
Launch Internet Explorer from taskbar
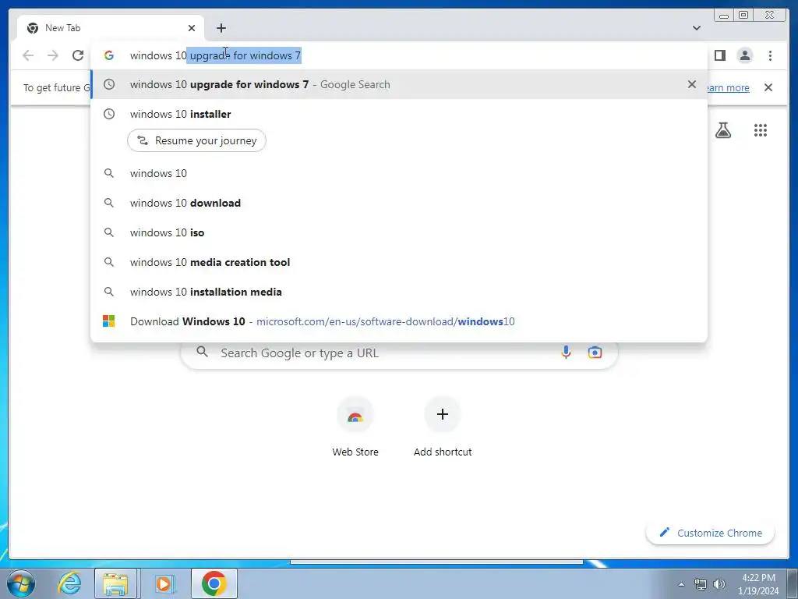[69, 583]
